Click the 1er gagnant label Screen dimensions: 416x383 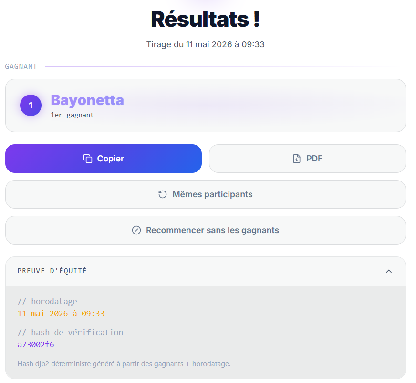[73, 115]
